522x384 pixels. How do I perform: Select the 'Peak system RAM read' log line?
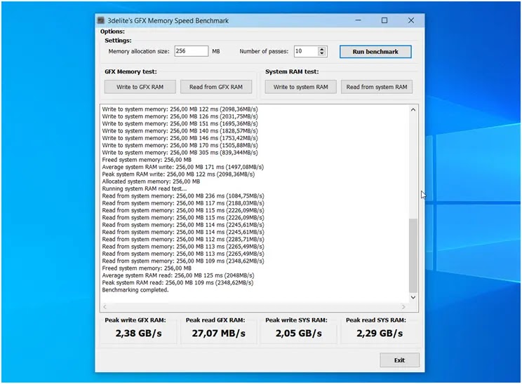coord(178,282)
